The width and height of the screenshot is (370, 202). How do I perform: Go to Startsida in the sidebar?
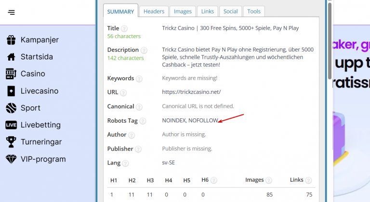pyautogui.click(x=37, y=57)
